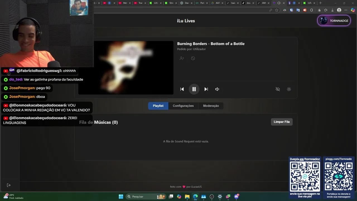Click the ban circle icon under song title
357x201 pixels.
tap(193, 58)
